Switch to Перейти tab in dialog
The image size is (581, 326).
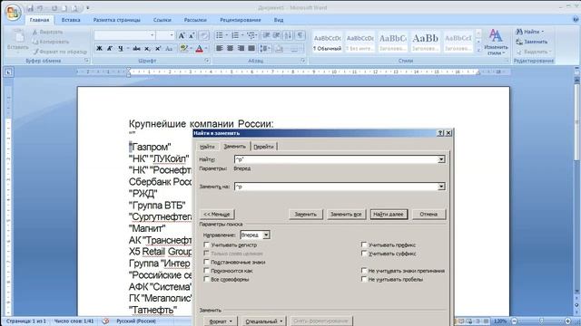coord(263,147)
